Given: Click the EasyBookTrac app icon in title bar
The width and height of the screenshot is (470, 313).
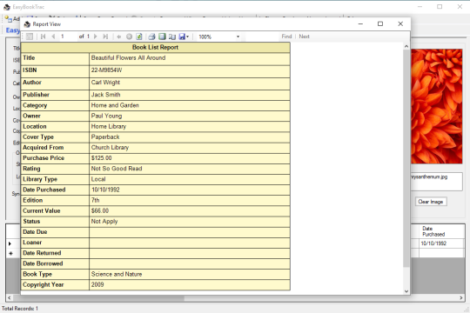Looking at the screenshot, I should point(7,7).
